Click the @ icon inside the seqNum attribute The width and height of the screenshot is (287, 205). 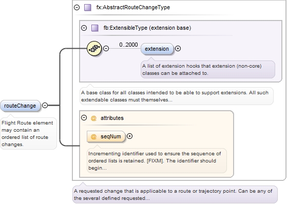(93, 137)
